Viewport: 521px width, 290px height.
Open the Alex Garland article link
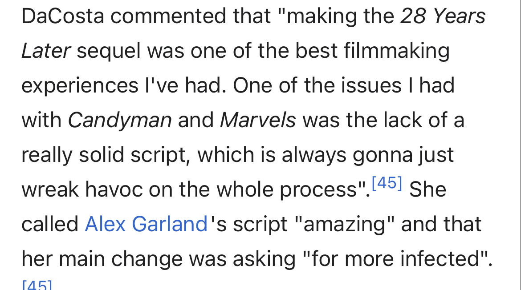click(146, 224)
